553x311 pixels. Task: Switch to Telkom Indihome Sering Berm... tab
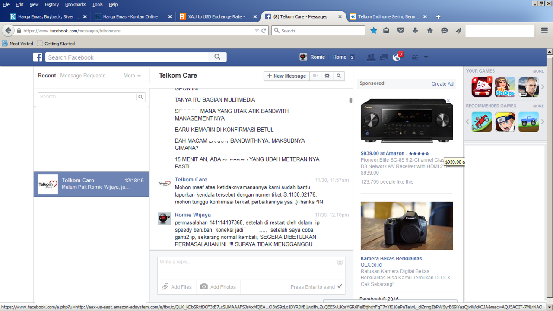[x=388, y=16]
